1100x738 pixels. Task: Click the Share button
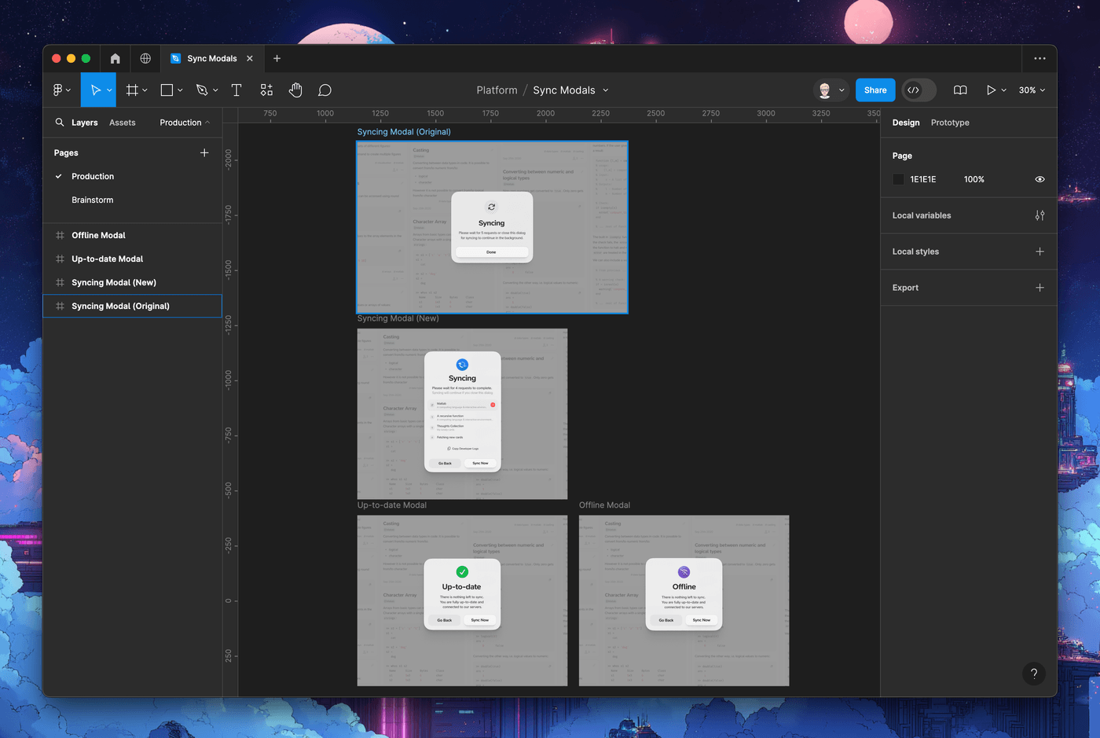(875, 90)
